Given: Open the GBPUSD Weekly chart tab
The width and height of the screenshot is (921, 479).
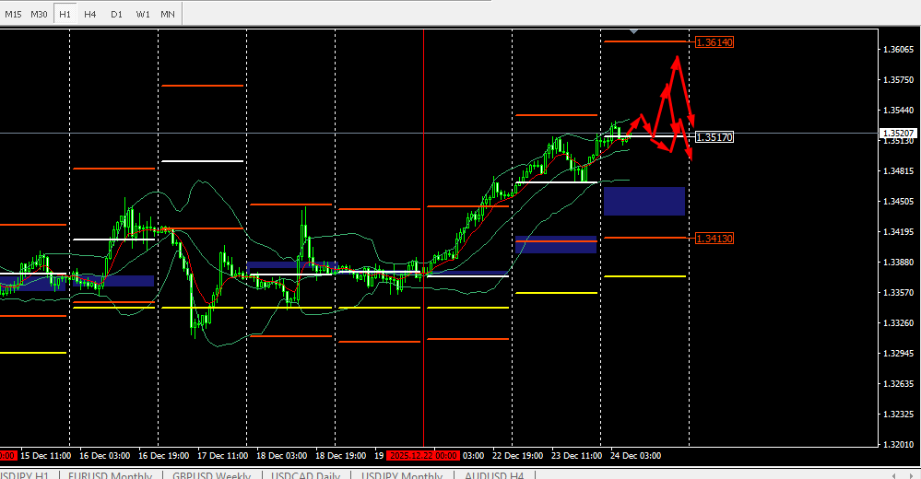Looking at the screenshot, I should click(x=211, y=475).
